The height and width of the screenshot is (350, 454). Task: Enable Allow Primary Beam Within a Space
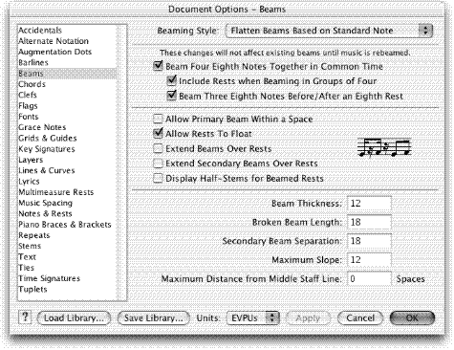tap(158, 119)
